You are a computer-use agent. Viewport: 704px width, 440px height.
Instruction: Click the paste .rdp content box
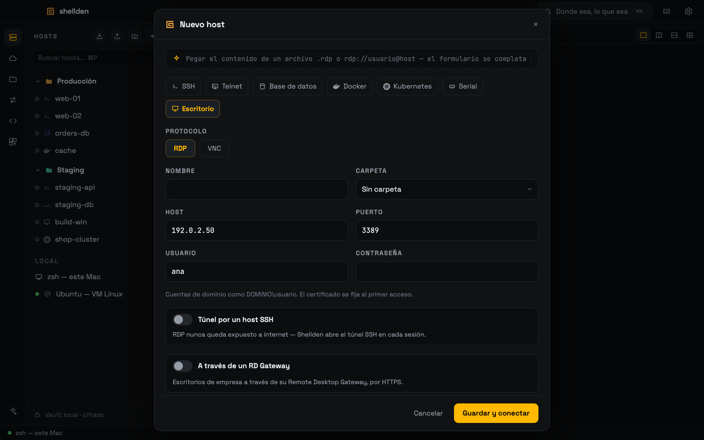(352, 59)
